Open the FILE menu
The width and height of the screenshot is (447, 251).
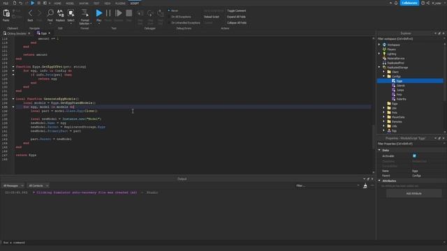[x=6, y=3]
